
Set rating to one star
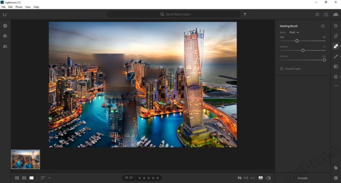[x=140, y=178]
